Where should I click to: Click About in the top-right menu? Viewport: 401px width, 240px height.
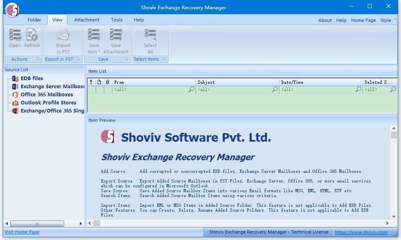(325, 20)
